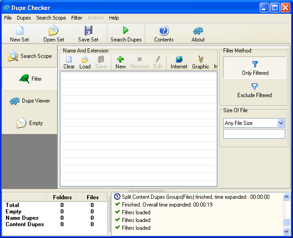Click the log scrollbar up arrow
Screen dimensions: 293x238
tap(286, 197)
